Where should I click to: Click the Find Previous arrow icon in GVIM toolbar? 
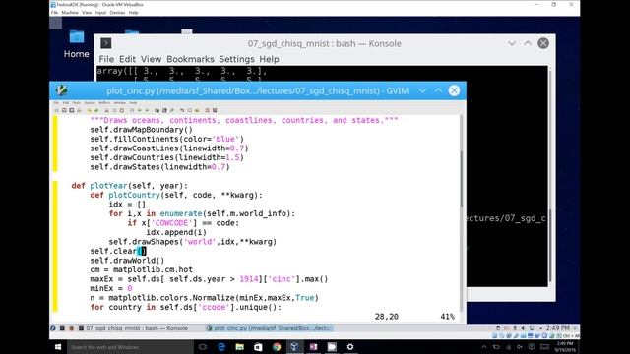pos(147,110)
